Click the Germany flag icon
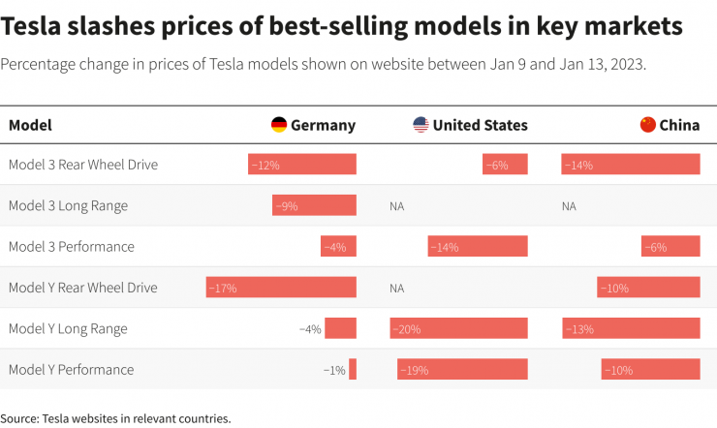The width and height of the screenshot is (717, 428). click(279, 125)
